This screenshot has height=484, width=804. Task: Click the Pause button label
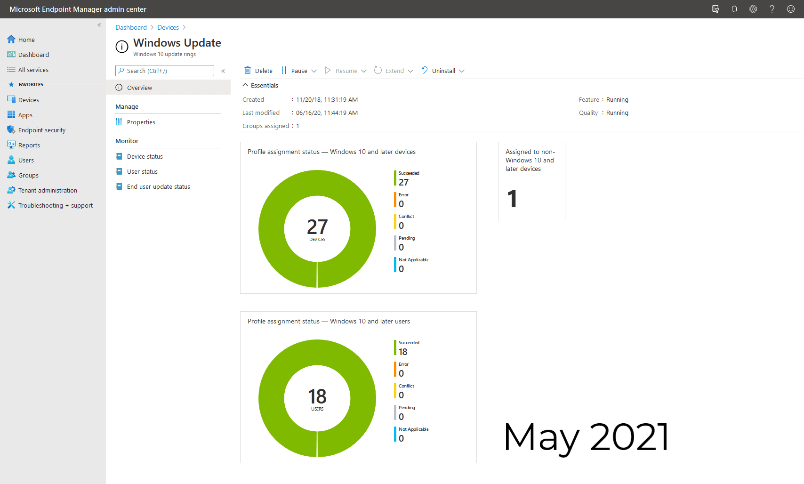coord(299,71)
